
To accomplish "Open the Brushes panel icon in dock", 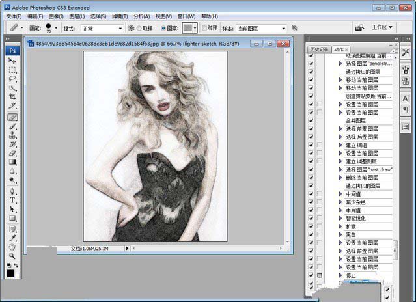I will tap(406, 70).
